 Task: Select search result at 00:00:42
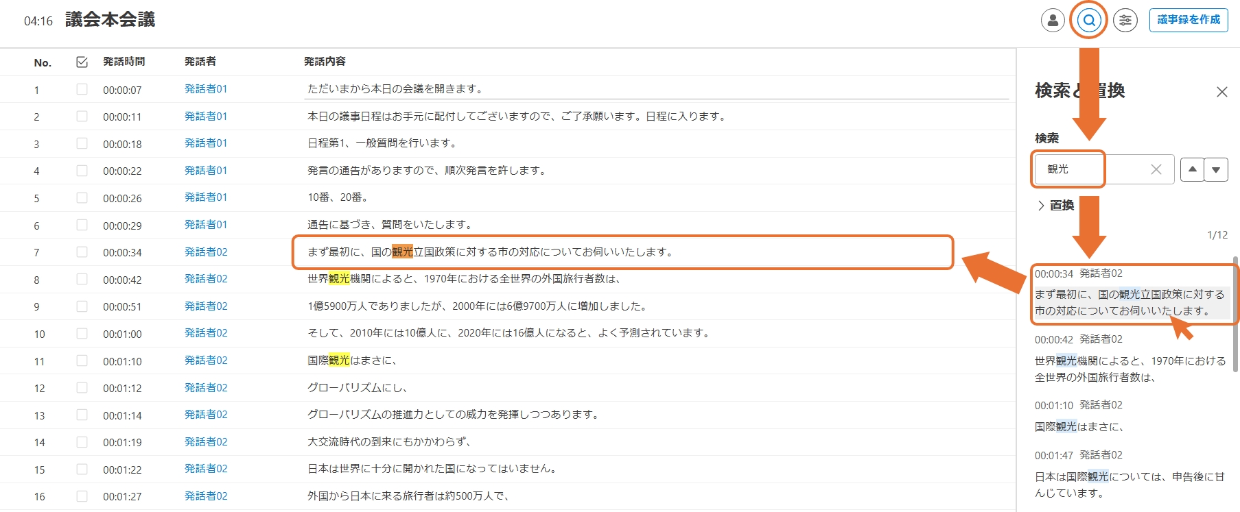coord(1130,359)
